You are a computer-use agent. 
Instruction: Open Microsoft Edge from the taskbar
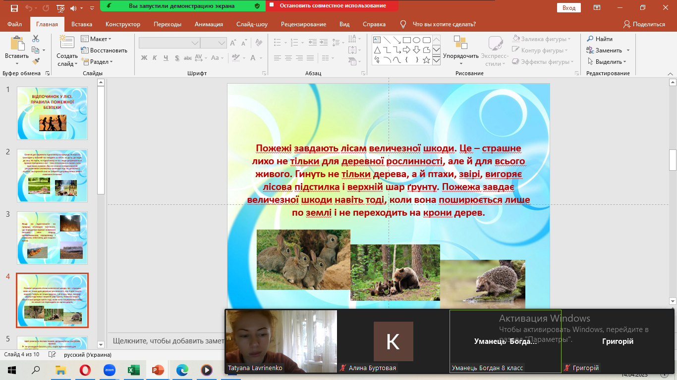click(x=182, y=370)
